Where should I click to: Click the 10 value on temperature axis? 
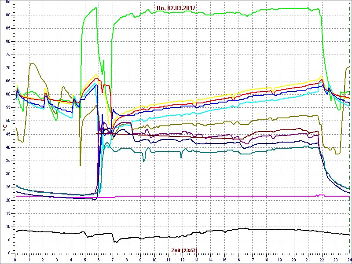click(7, 227)
